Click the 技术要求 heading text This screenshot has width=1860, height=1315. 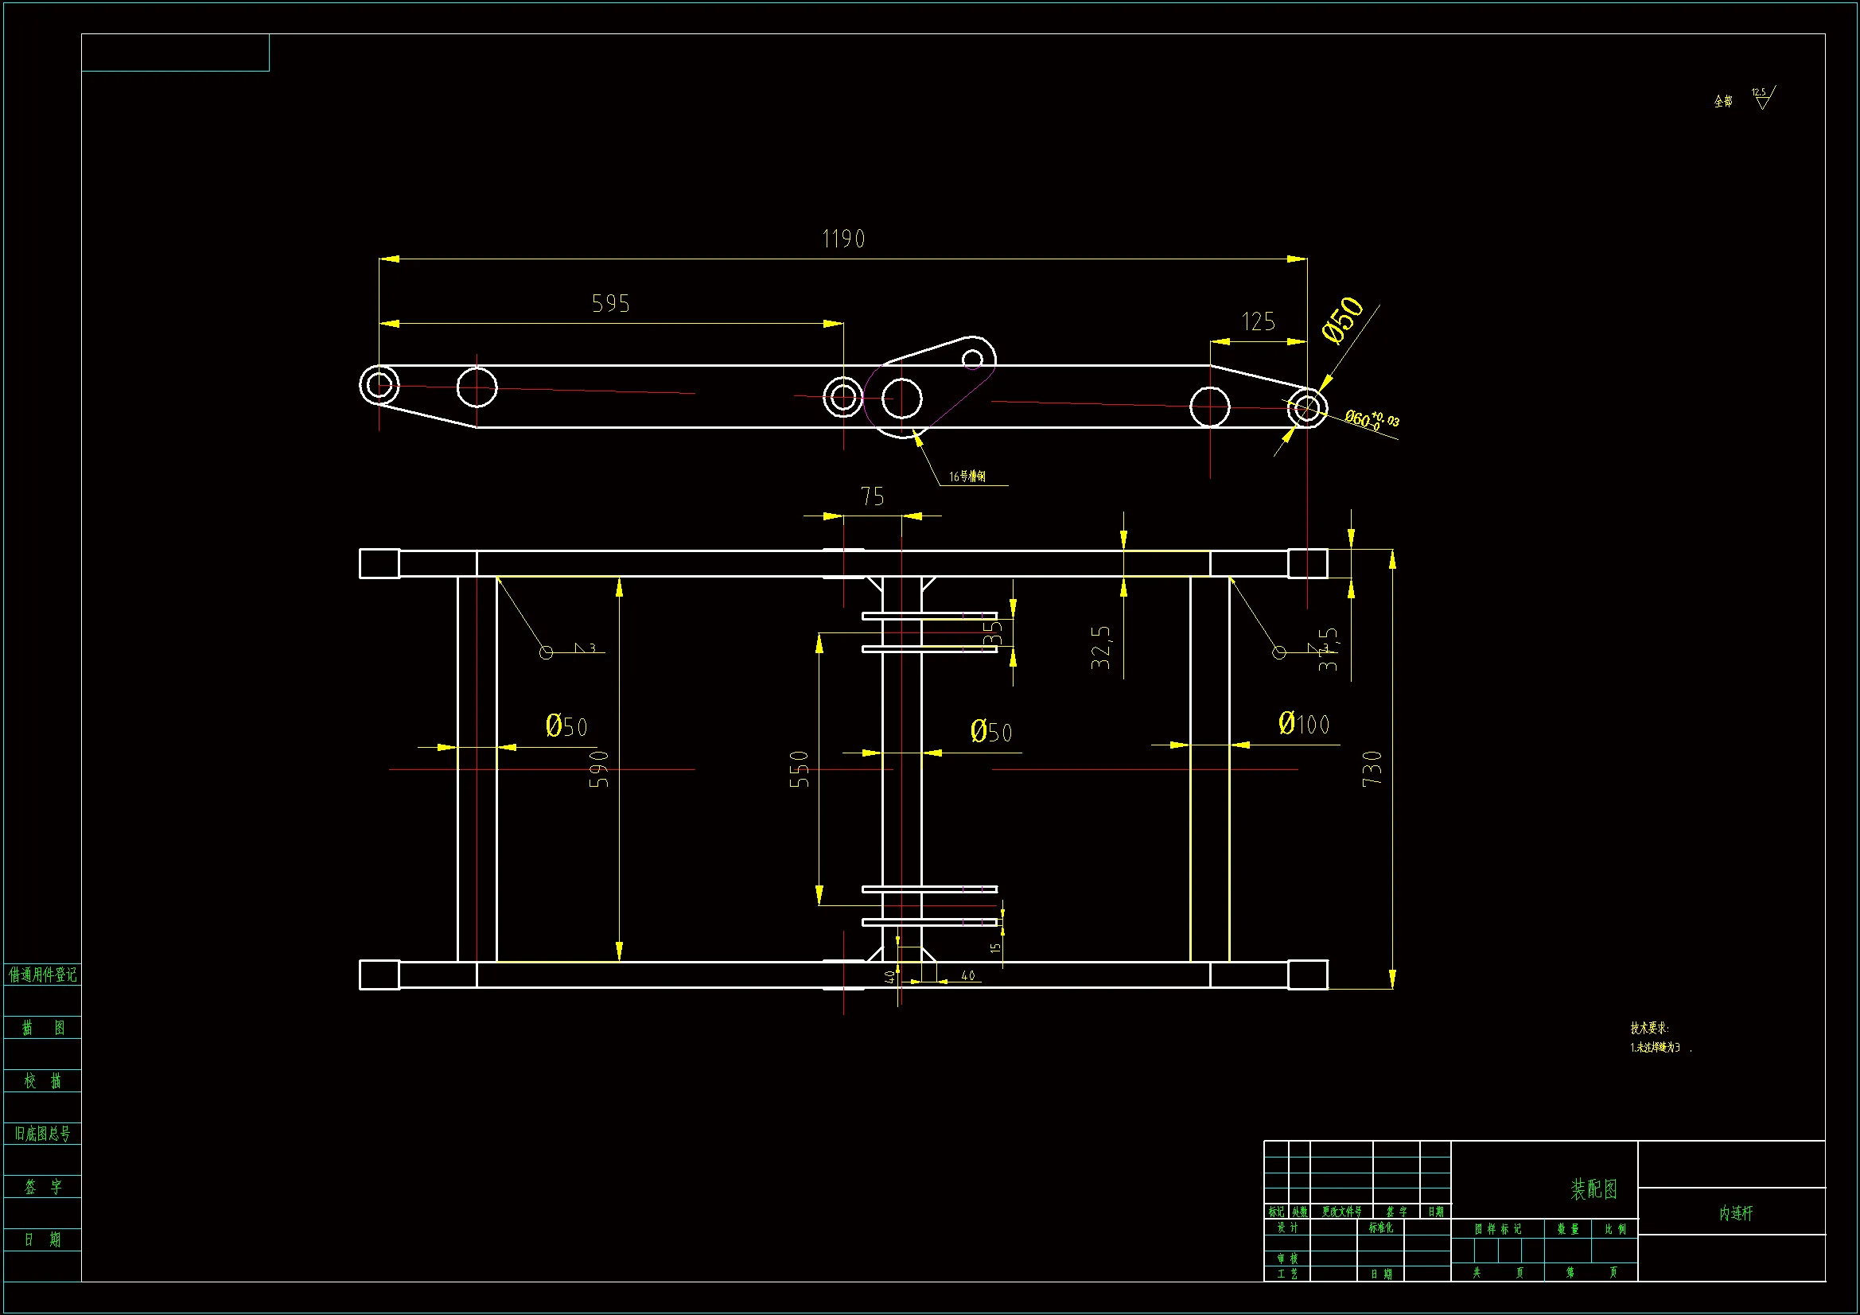tap(1649, 1028)
